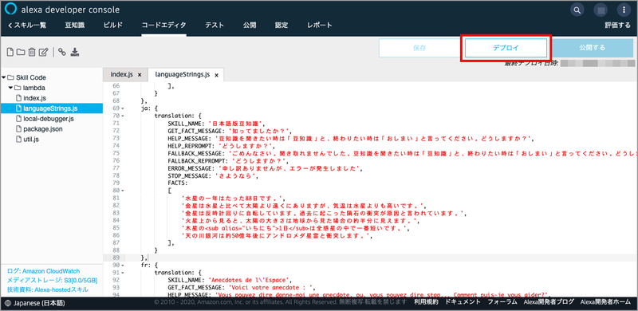Click the 公開する button
Viewport: 638px width, 311px height.
593,48
